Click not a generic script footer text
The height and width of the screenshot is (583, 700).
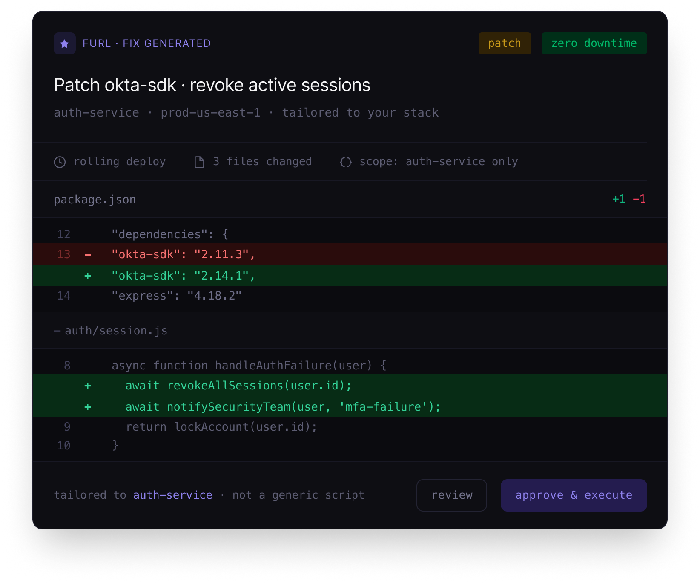tap(298, 495)
